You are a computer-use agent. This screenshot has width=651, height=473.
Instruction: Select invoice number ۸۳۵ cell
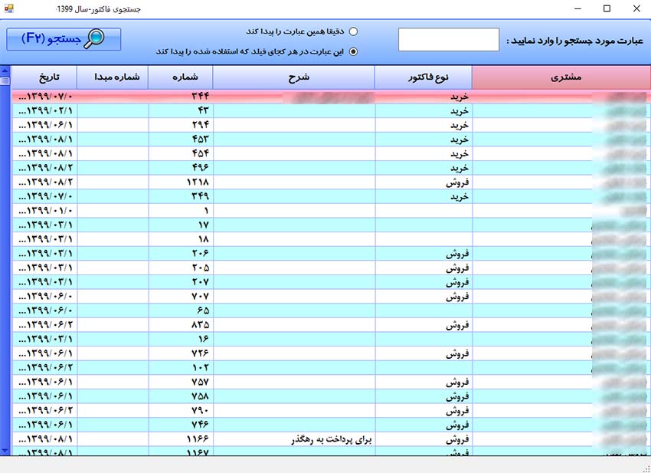click(181, 324)
